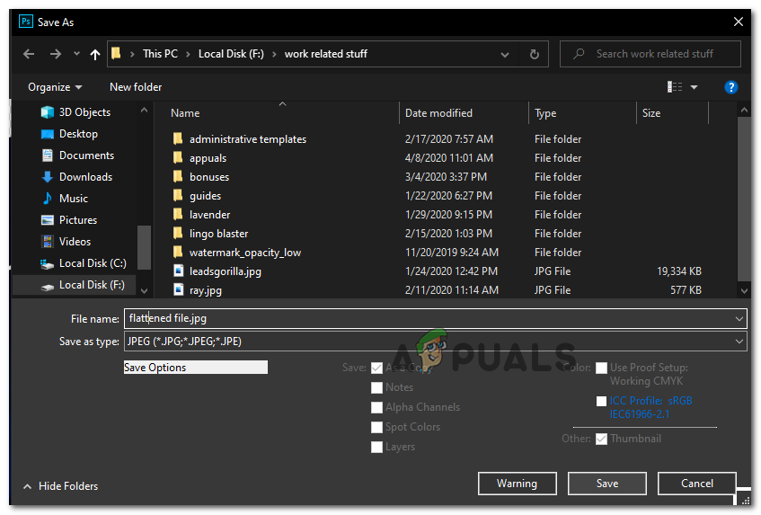The height and width of the screenshot is (515, 761).
Task: Select the administrative templates folder icon
Action: [178, 139]
